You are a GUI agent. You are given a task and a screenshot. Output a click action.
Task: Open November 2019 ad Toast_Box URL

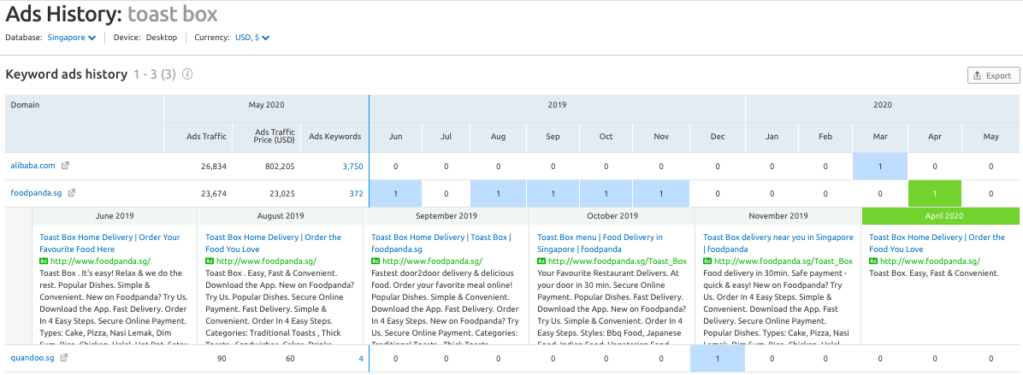[783, 261]
